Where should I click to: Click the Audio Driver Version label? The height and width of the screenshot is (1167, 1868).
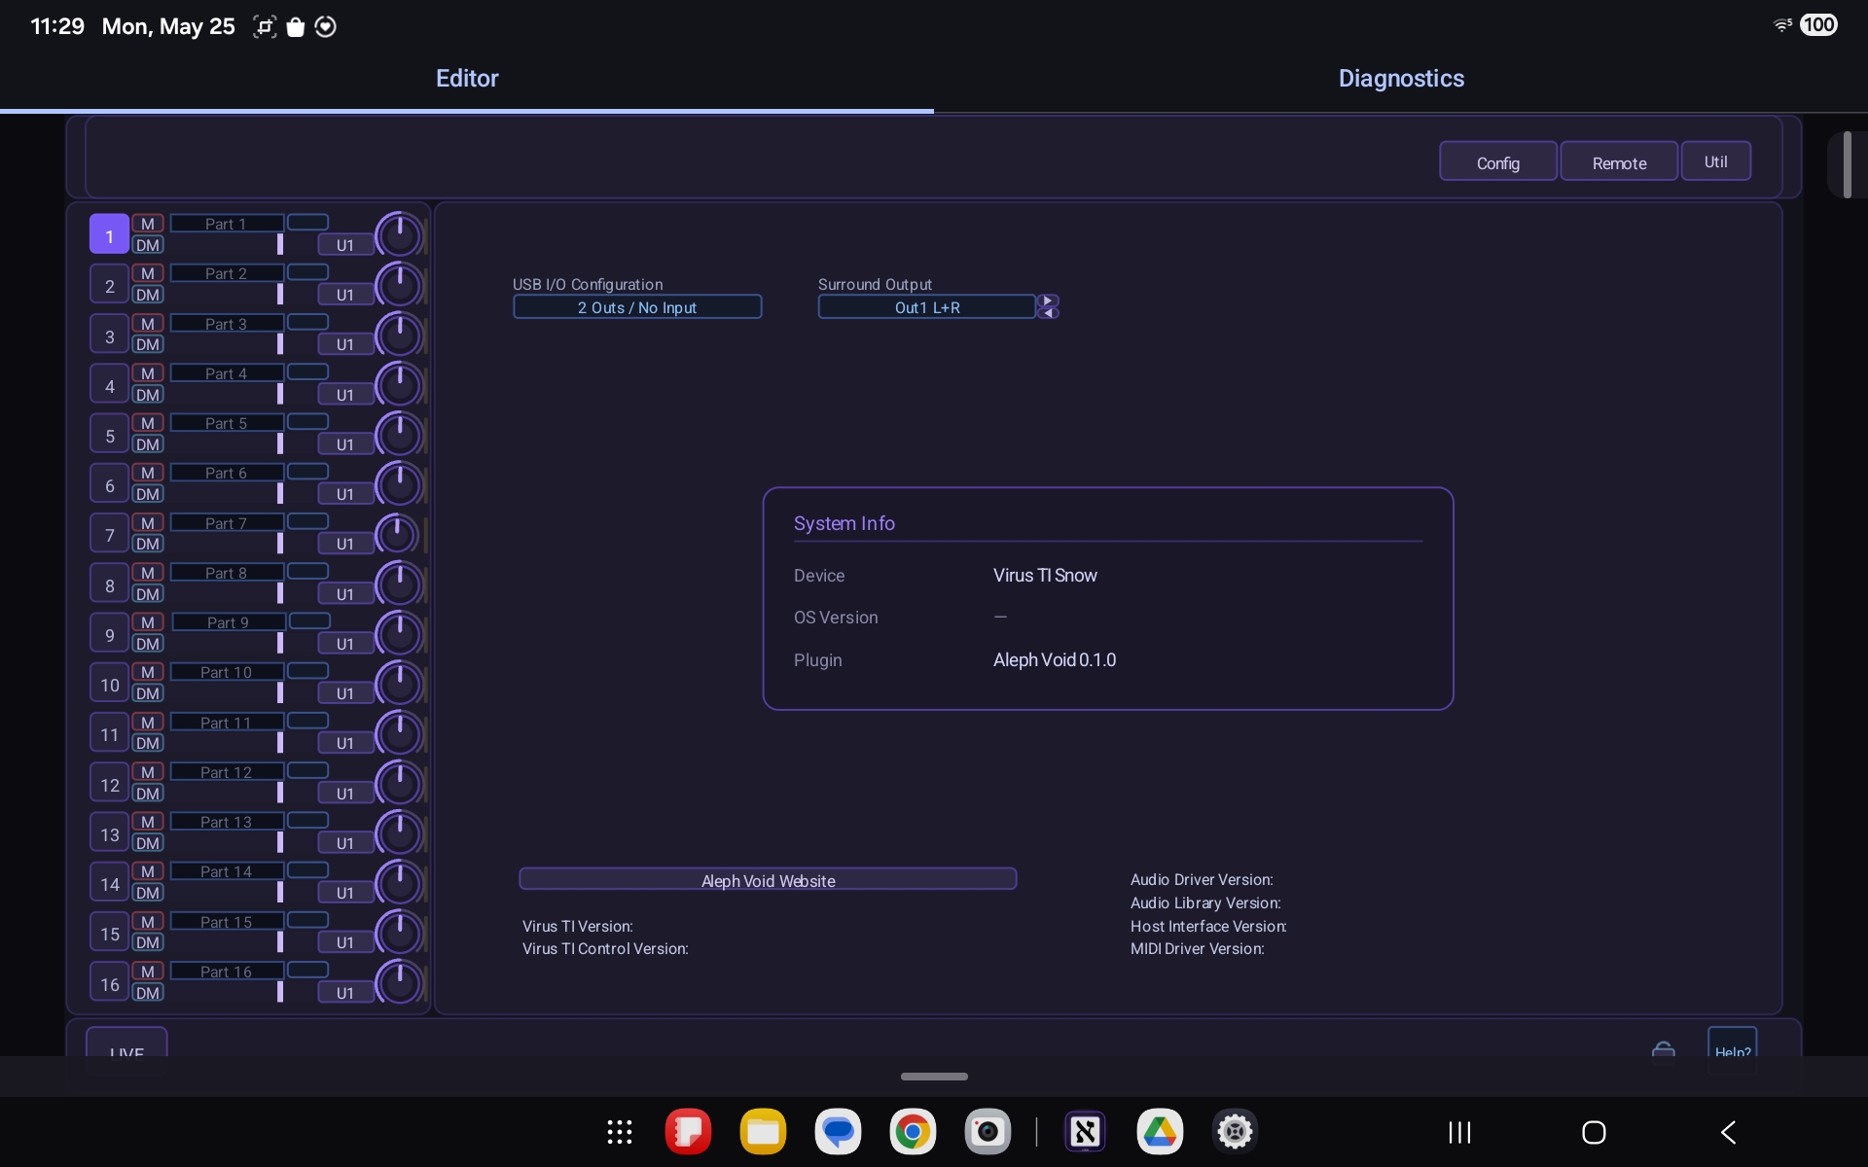[x=1202, y=880]
